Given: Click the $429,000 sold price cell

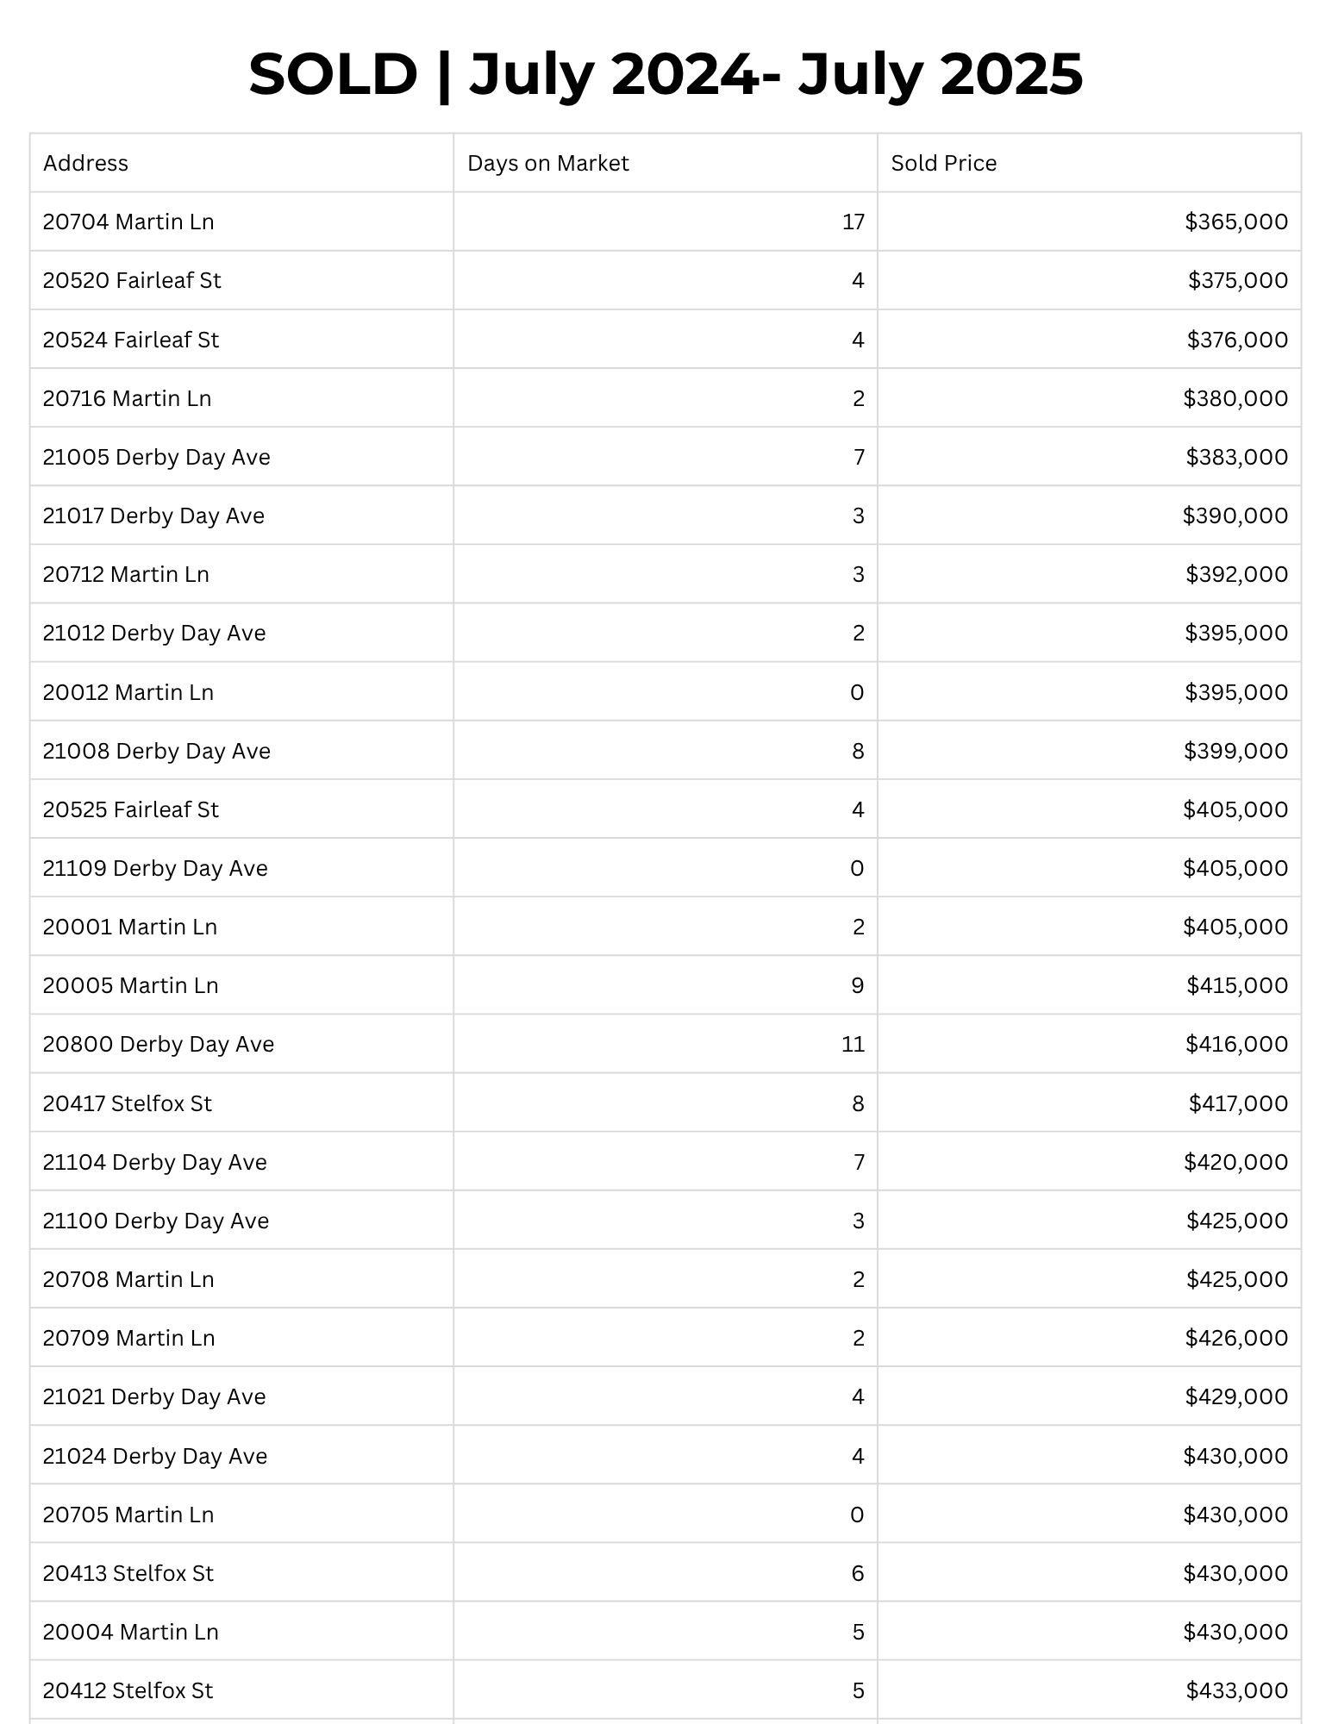Looking at the screenshot, I should (x=1235, y=1396).
